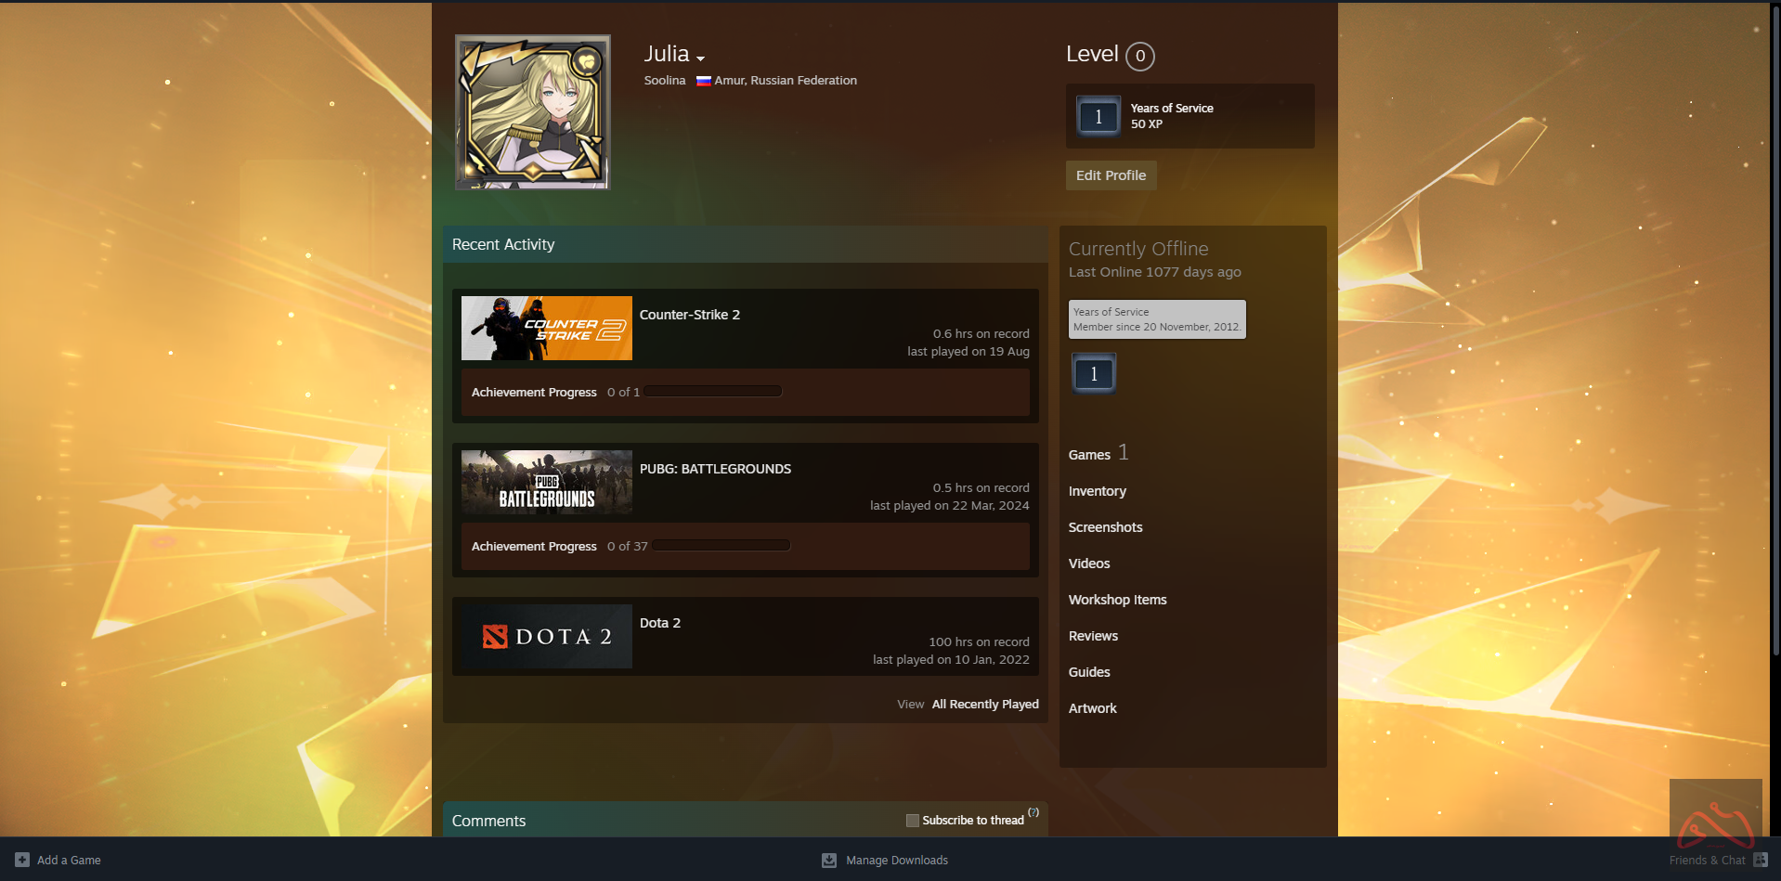Click the Russian flag icon
The height and width of the screenshot is (881, 1781).
pyautogui.click(x=703, y=81)
